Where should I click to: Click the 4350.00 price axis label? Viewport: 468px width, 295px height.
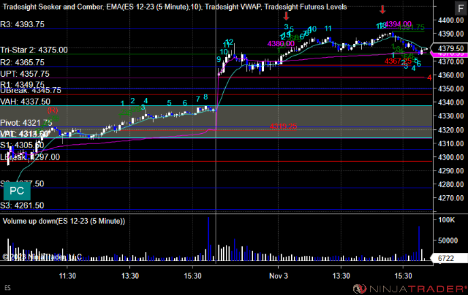(x=451, y=89)
